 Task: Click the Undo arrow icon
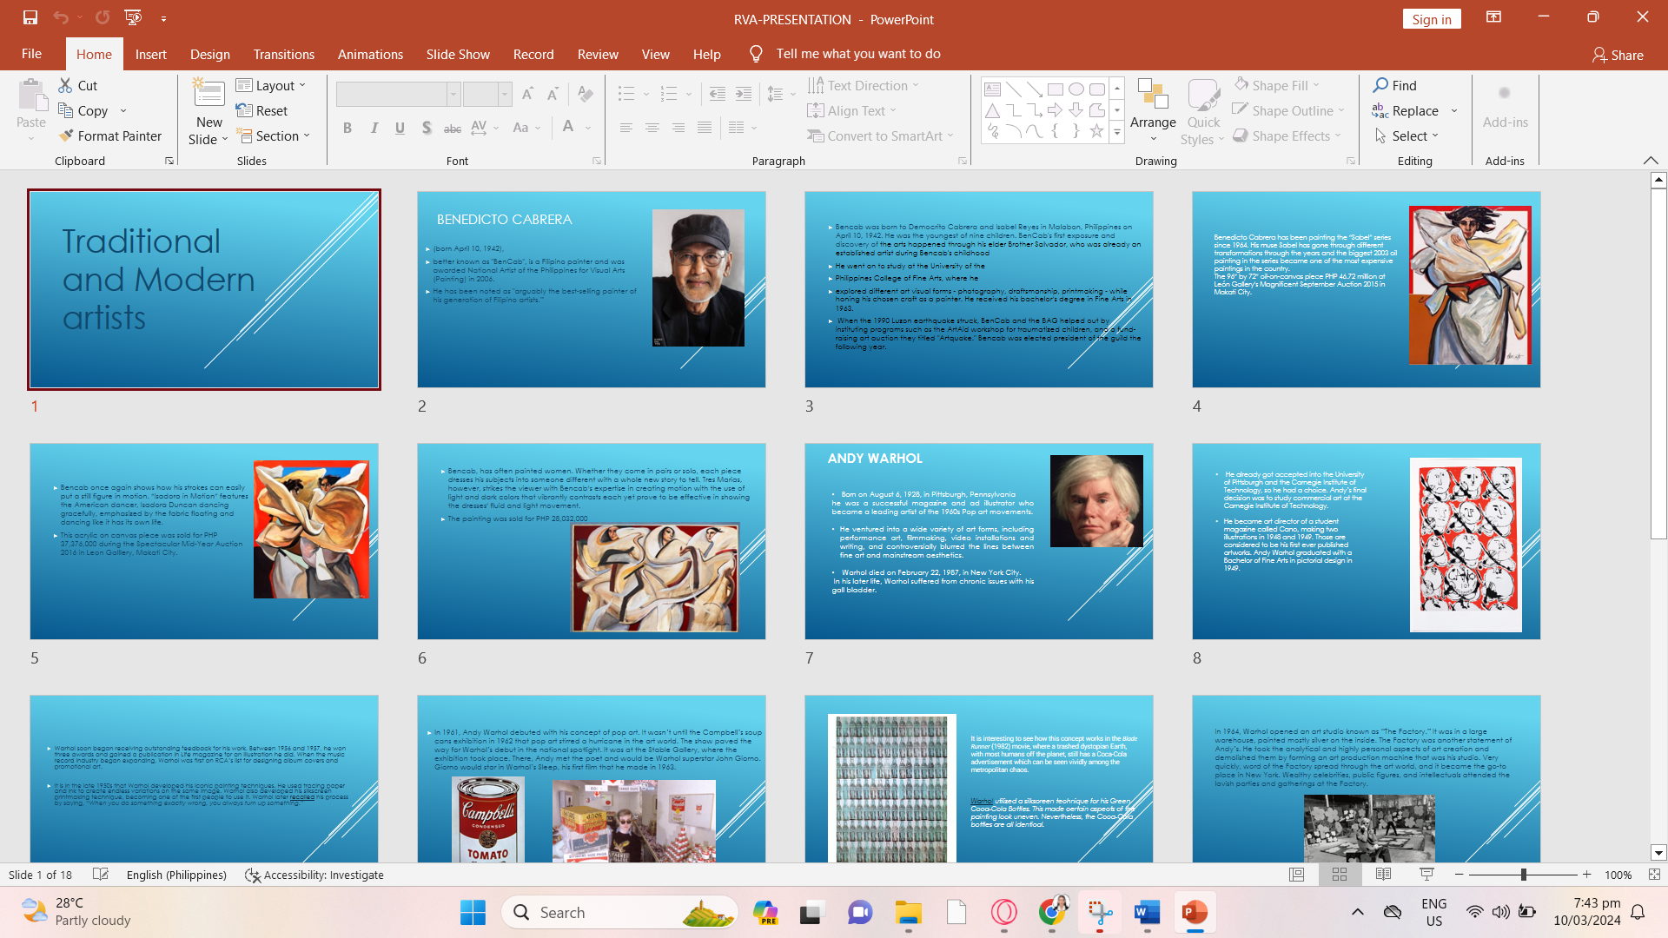click(60, 17)
